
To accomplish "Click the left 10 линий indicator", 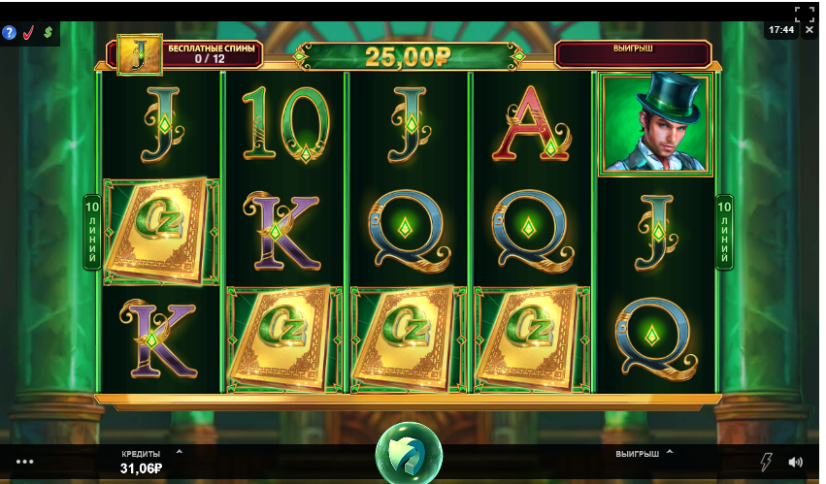I will (x=92, y=232).
